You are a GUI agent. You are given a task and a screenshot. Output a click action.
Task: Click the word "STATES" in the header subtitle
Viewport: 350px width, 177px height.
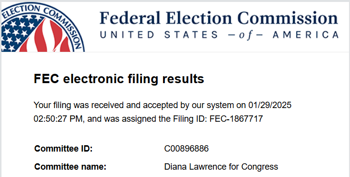pos(191,35)
